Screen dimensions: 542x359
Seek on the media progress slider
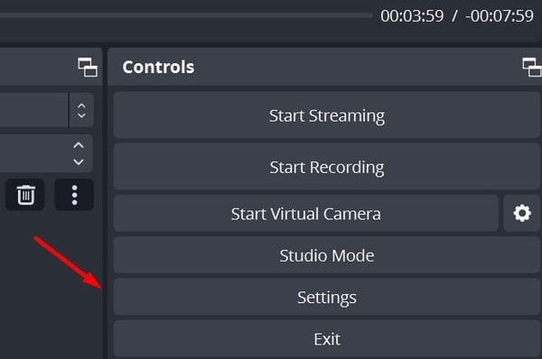(x=186, y=15)
